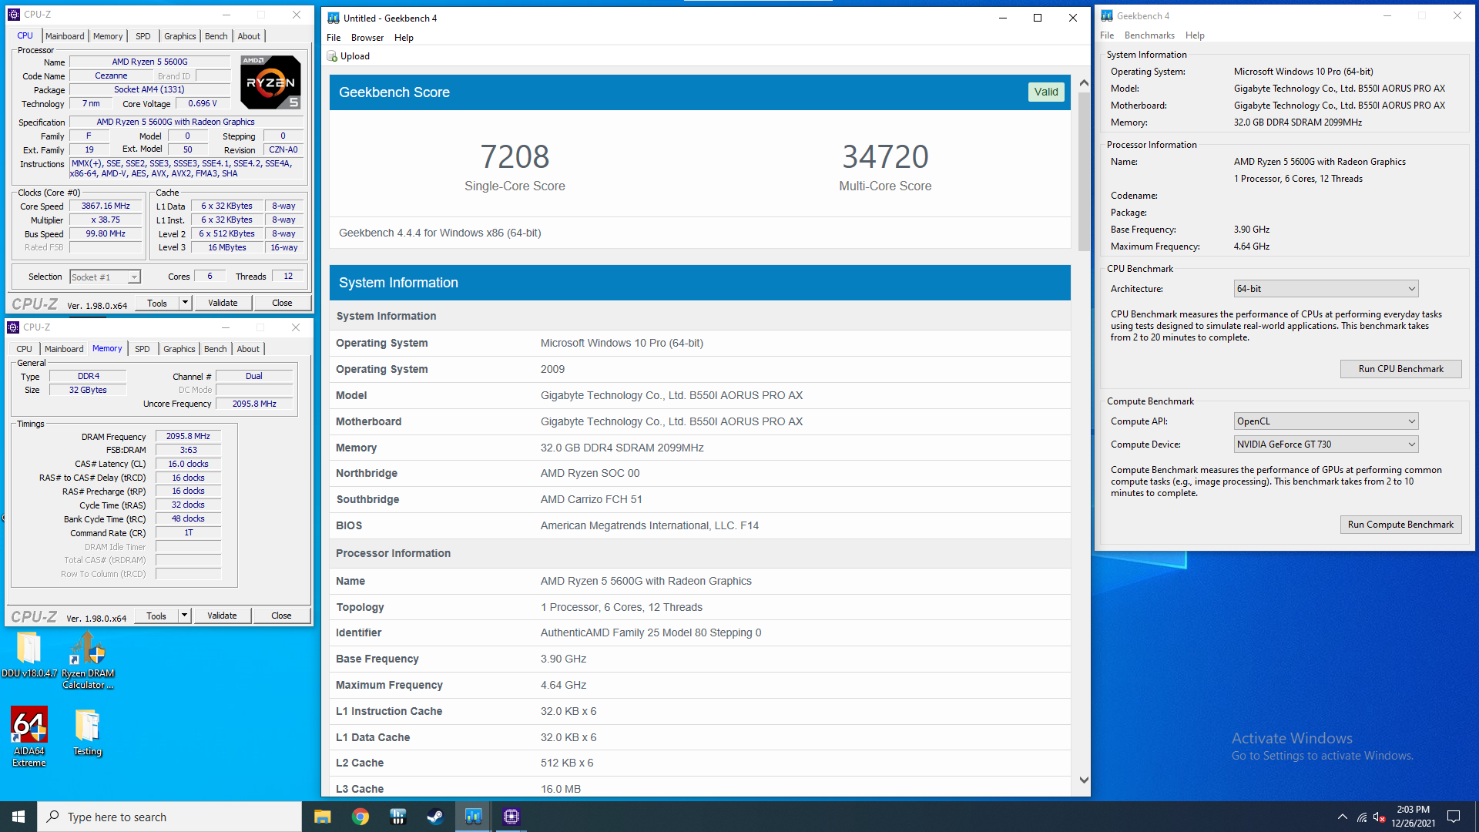Click Geekbench 4 launcher window title icon

click(x=1107, y=15)
